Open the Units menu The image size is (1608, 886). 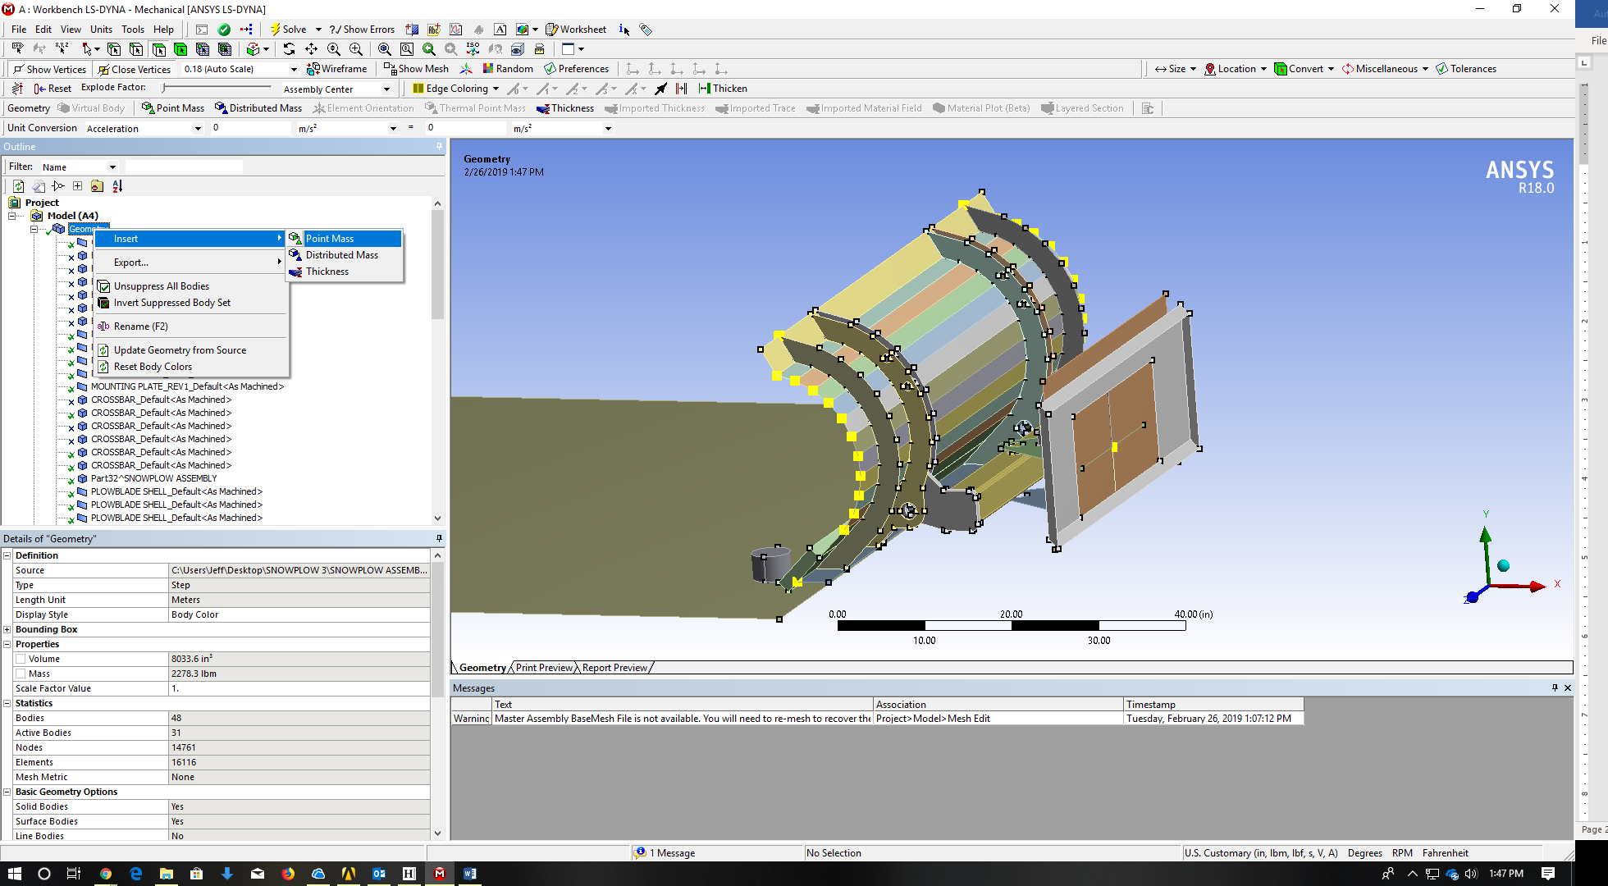(x=101, y=29)
